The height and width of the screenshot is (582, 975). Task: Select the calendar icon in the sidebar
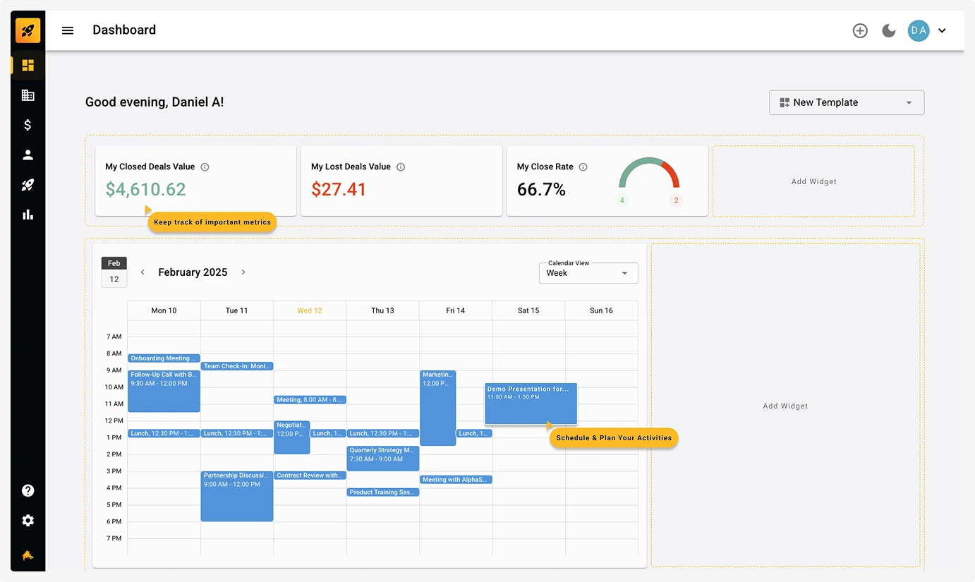(x=28, y=95)
